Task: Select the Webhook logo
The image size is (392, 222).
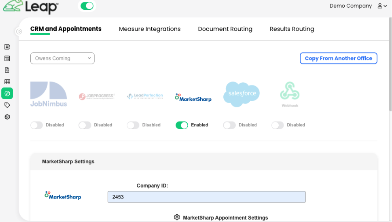Action: point(290,94)
